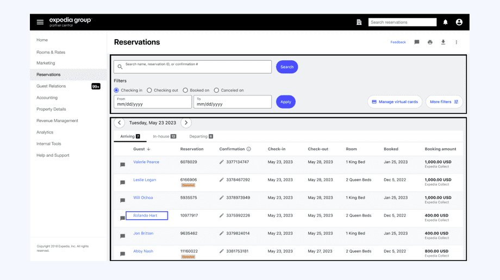Click reservation number 6078029
Image resolution: width=500 pixels, height=280 pixels.
(189, 162)
